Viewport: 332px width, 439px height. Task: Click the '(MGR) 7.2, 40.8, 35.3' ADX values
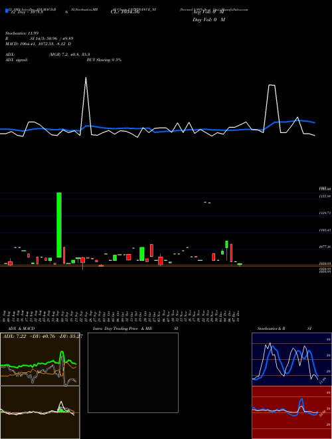(69, 55)
